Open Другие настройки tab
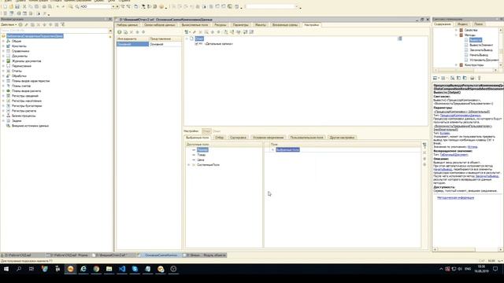Screen dimensions: 504x283 coord(342,138)
